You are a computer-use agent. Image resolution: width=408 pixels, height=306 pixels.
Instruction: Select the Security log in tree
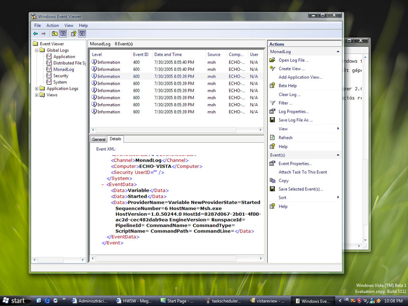(61, 76)
